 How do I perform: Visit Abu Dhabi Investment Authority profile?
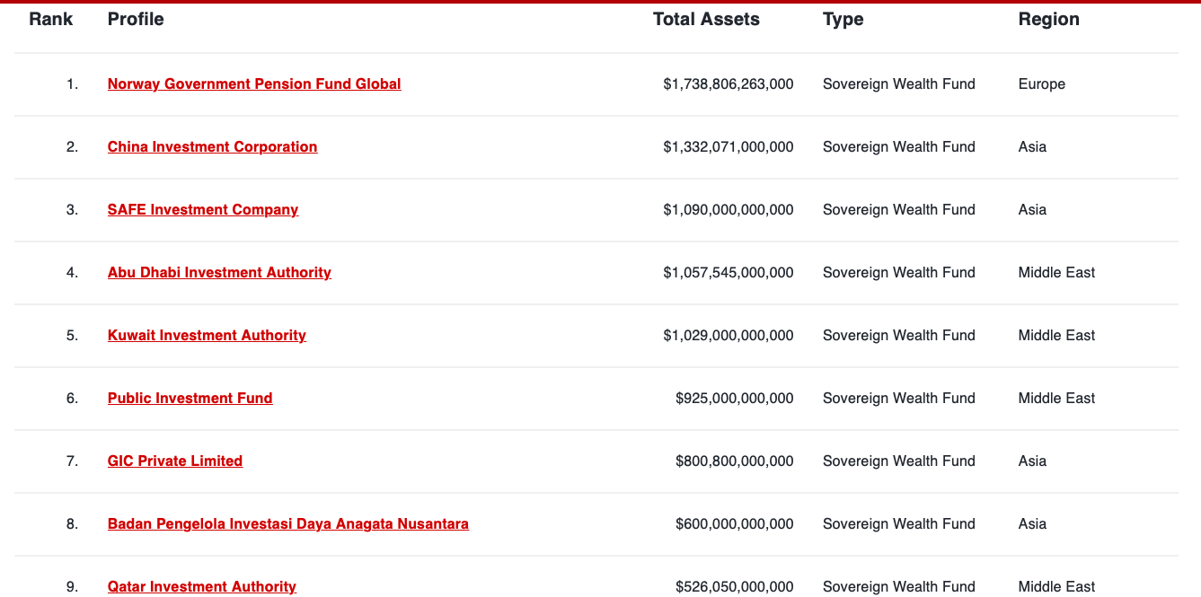[219, 272]
